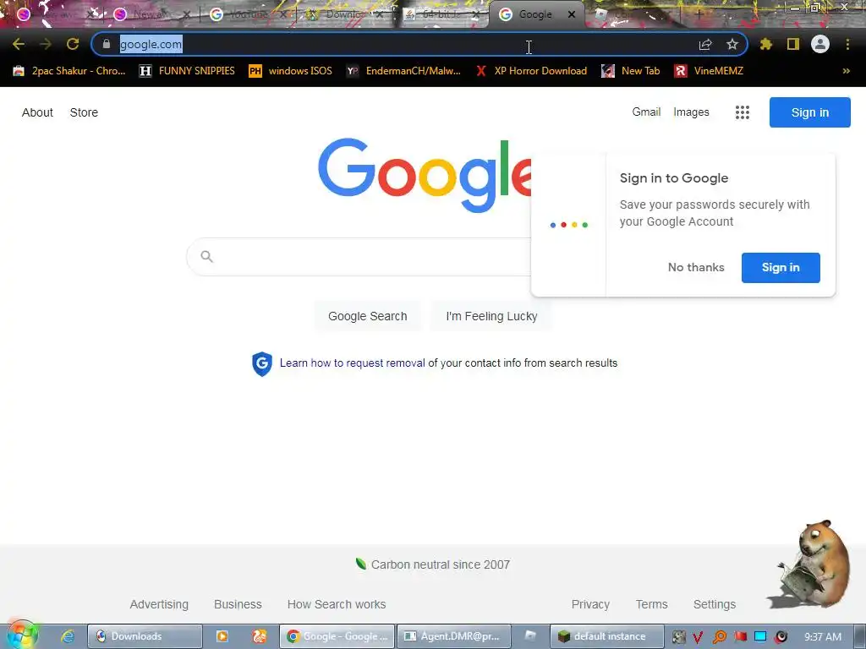The width and height of the screenshot is (866, 649).
Task: Open the Google apps grid
Action: 743,112
